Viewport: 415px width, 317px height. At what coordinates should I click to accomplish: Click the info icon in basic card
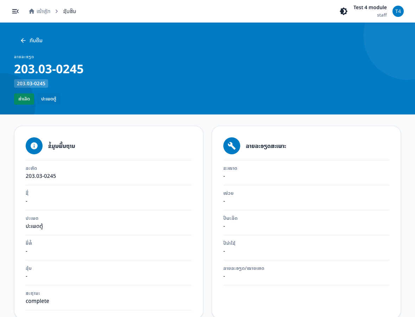34,146
